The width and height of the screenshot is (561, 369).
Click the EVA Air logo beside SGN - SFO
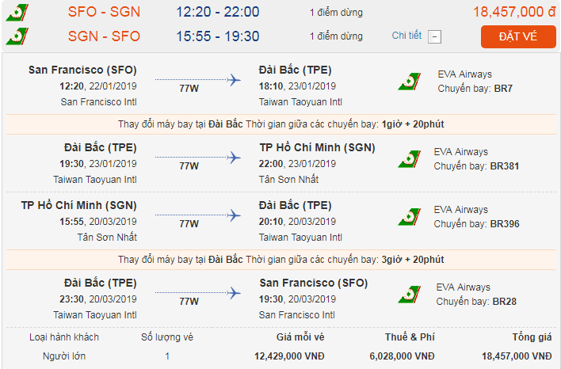[x=17, y=36]
